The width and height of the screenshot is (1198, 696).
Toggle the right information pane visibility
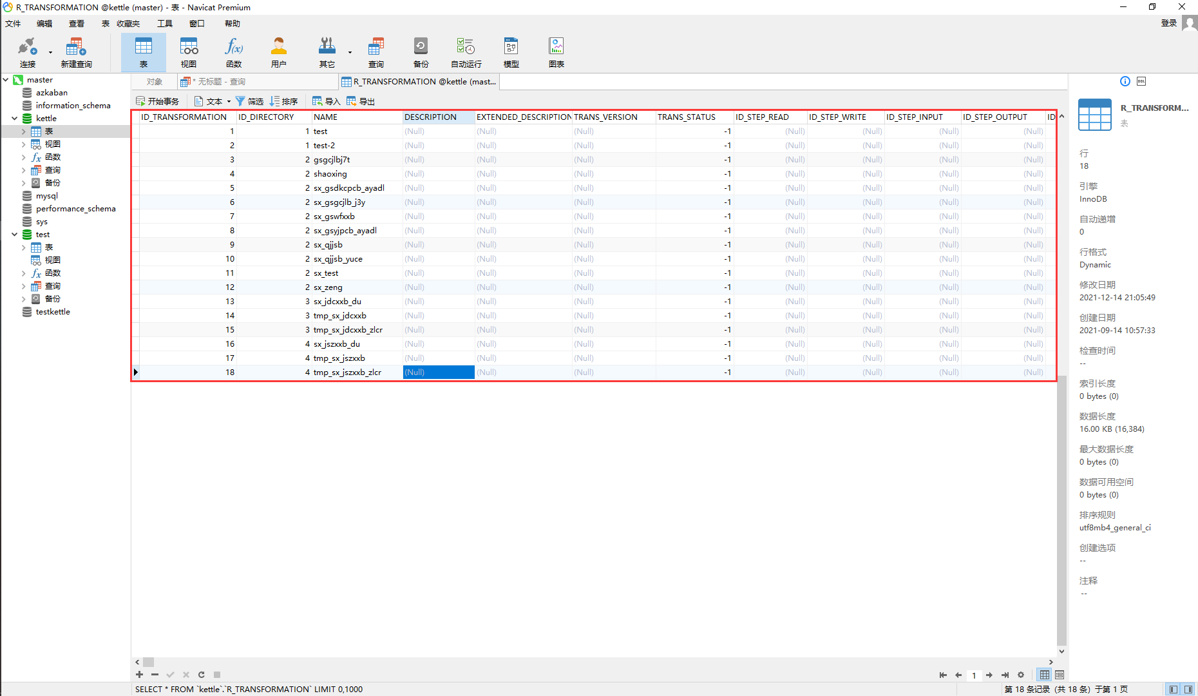[x=1188, y=689]
